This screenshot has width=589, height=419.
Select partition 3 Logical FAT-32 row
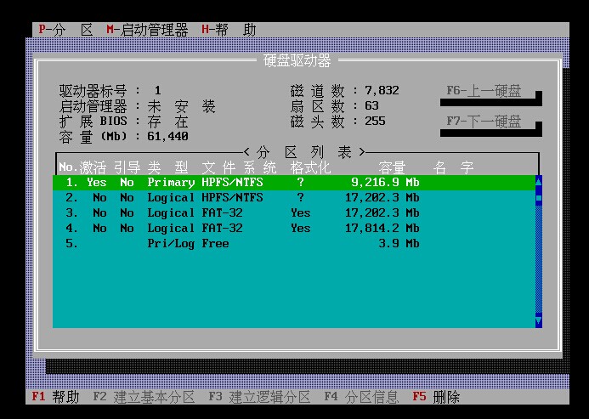click(294, 213)
